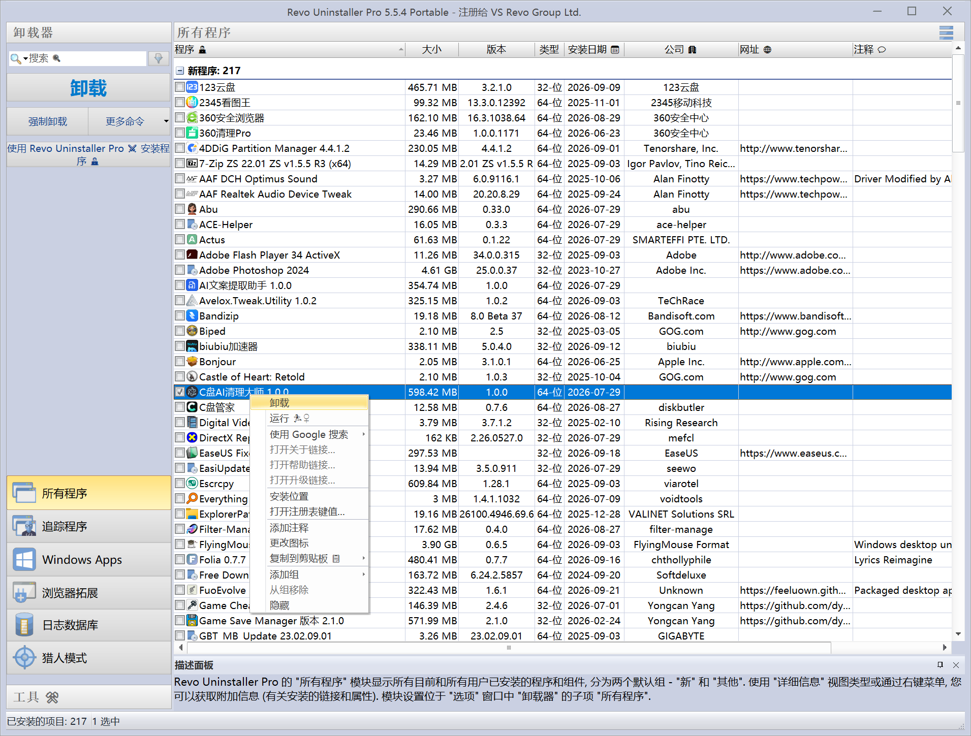
Task: Collapse the 新程序: 217 group
Action: click(x=180, y=71)
